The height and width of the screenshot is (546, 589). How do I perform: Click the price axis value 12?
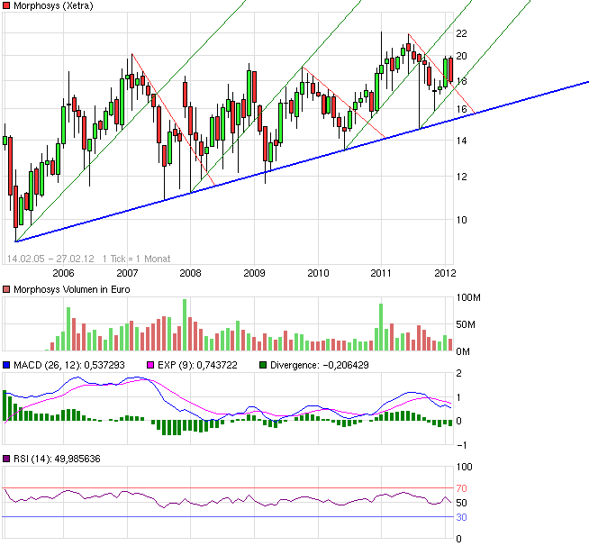[461, 177]
